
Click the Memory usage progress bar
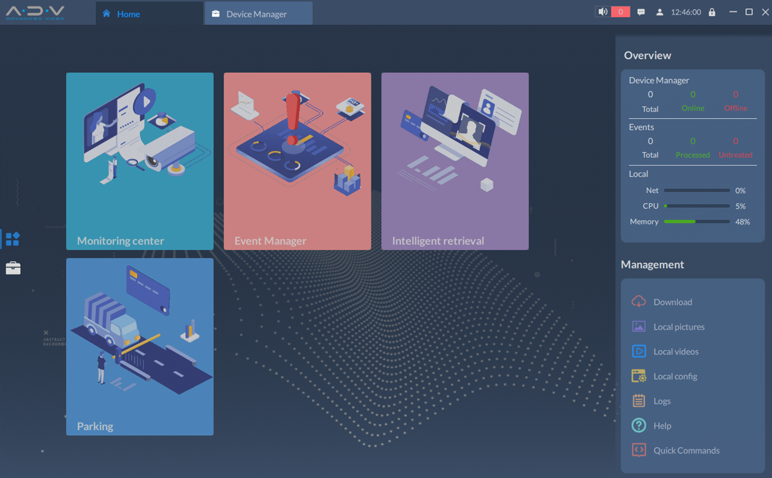tap(696, 222)
